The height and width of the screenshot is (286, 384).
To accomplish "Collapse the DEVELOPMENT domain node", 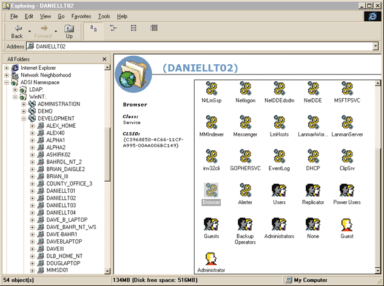I will coord(24,119).
